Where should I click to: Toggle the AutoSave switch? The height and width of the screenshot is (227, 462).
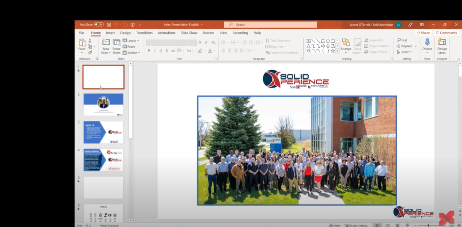[x=99, y=25]
